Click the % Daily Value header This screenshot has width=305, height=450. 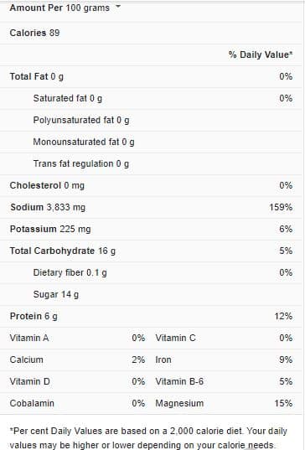tap(261, 54)
